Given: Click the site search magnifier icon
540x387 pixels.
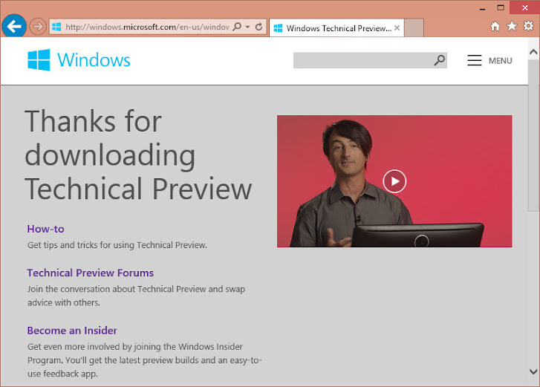Looking at the screenshot, I should pos(440,60).
